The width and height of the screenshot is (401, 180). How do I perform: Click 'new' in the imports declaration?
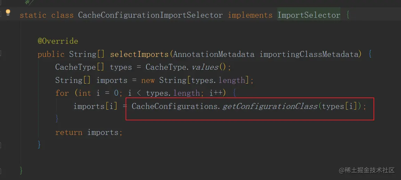tap(148, 80)
